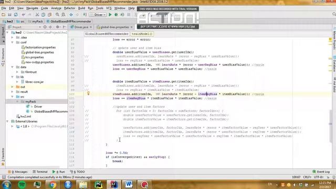Open the Driver run configuration dropdown
This screenshot has height=189, width=336.
(x=98, y=15)
